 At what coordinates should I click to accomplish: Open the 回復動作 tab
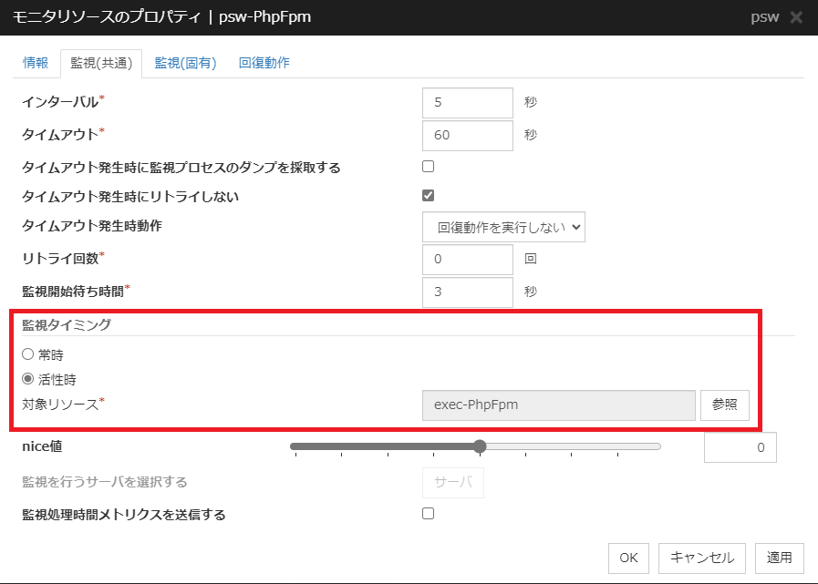[264, 63]
